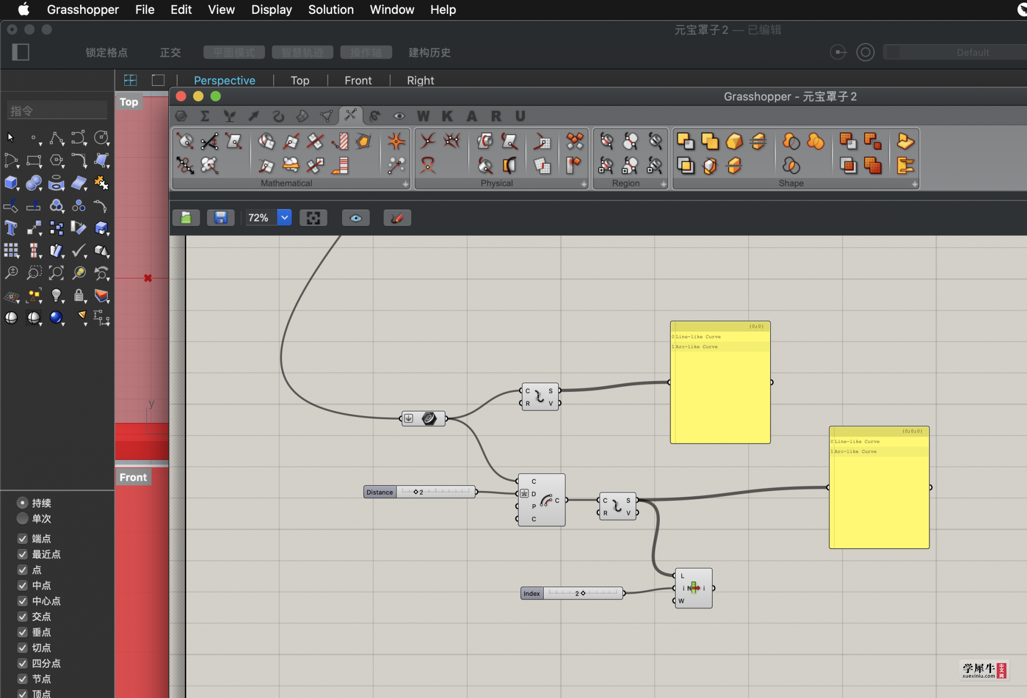Toggle the 最近点 osnap checkbox
The width and height of the screenshot is (1027, 698).
23,554
